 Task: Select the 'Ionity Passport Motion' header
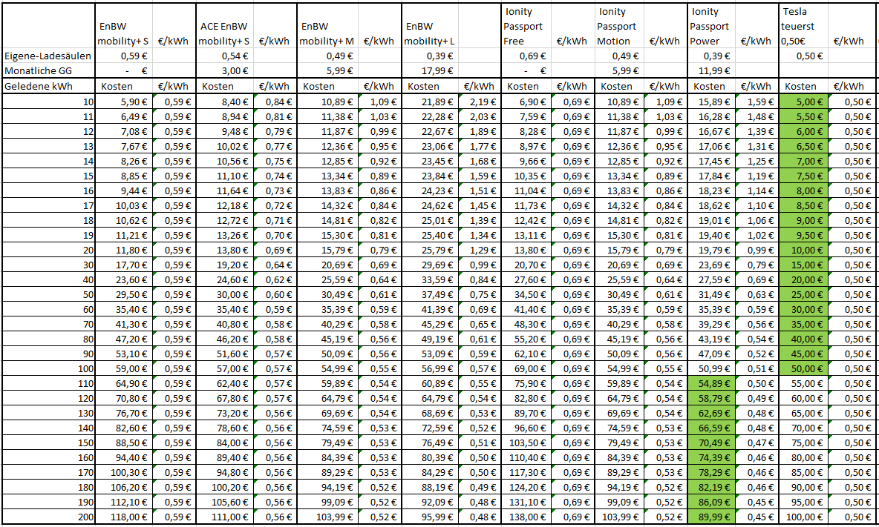click(x=619, y=26)
